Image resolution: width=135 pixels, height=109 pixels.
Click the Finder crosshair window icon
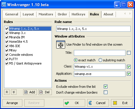[x=61, y=44]
